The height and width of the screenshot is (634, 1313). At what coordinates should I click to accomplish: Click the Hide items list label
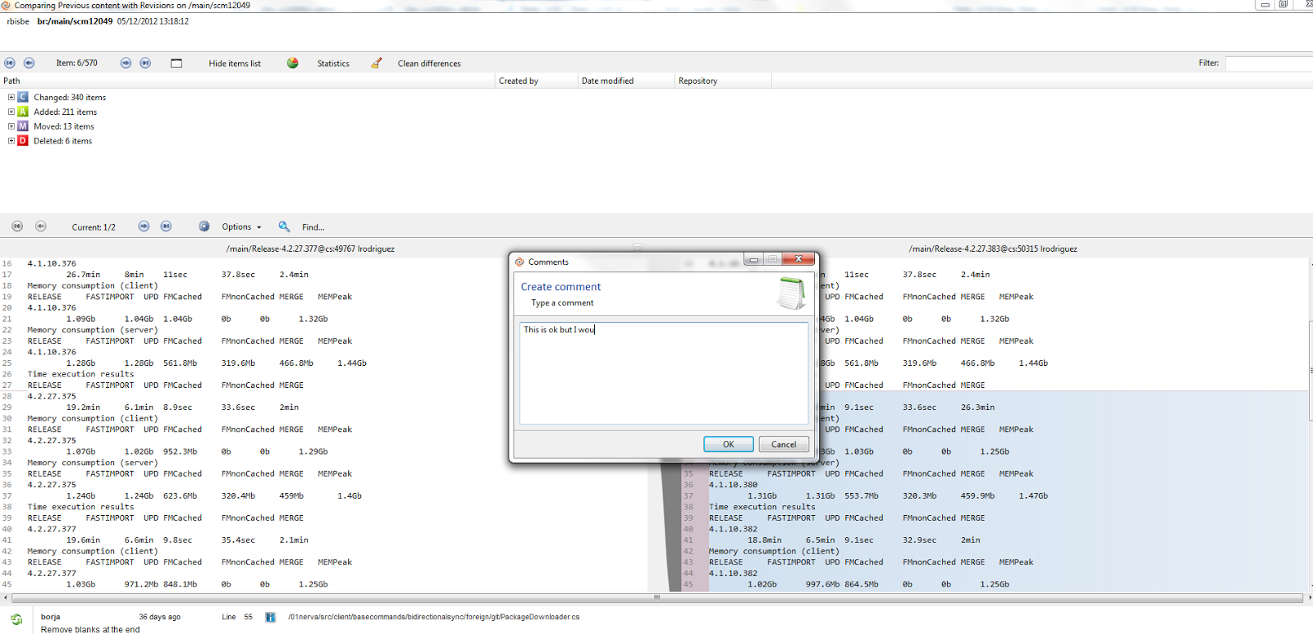click(235, 63)
